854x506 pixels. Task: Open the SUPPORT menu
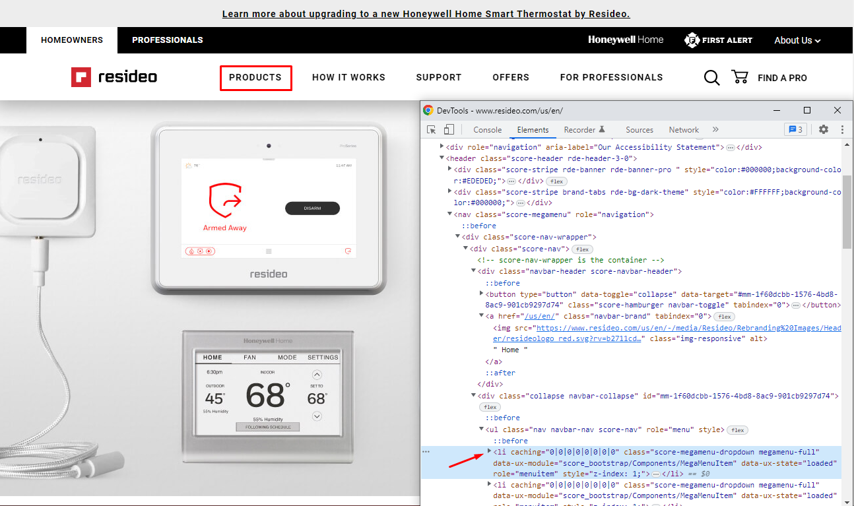(439, 78)
